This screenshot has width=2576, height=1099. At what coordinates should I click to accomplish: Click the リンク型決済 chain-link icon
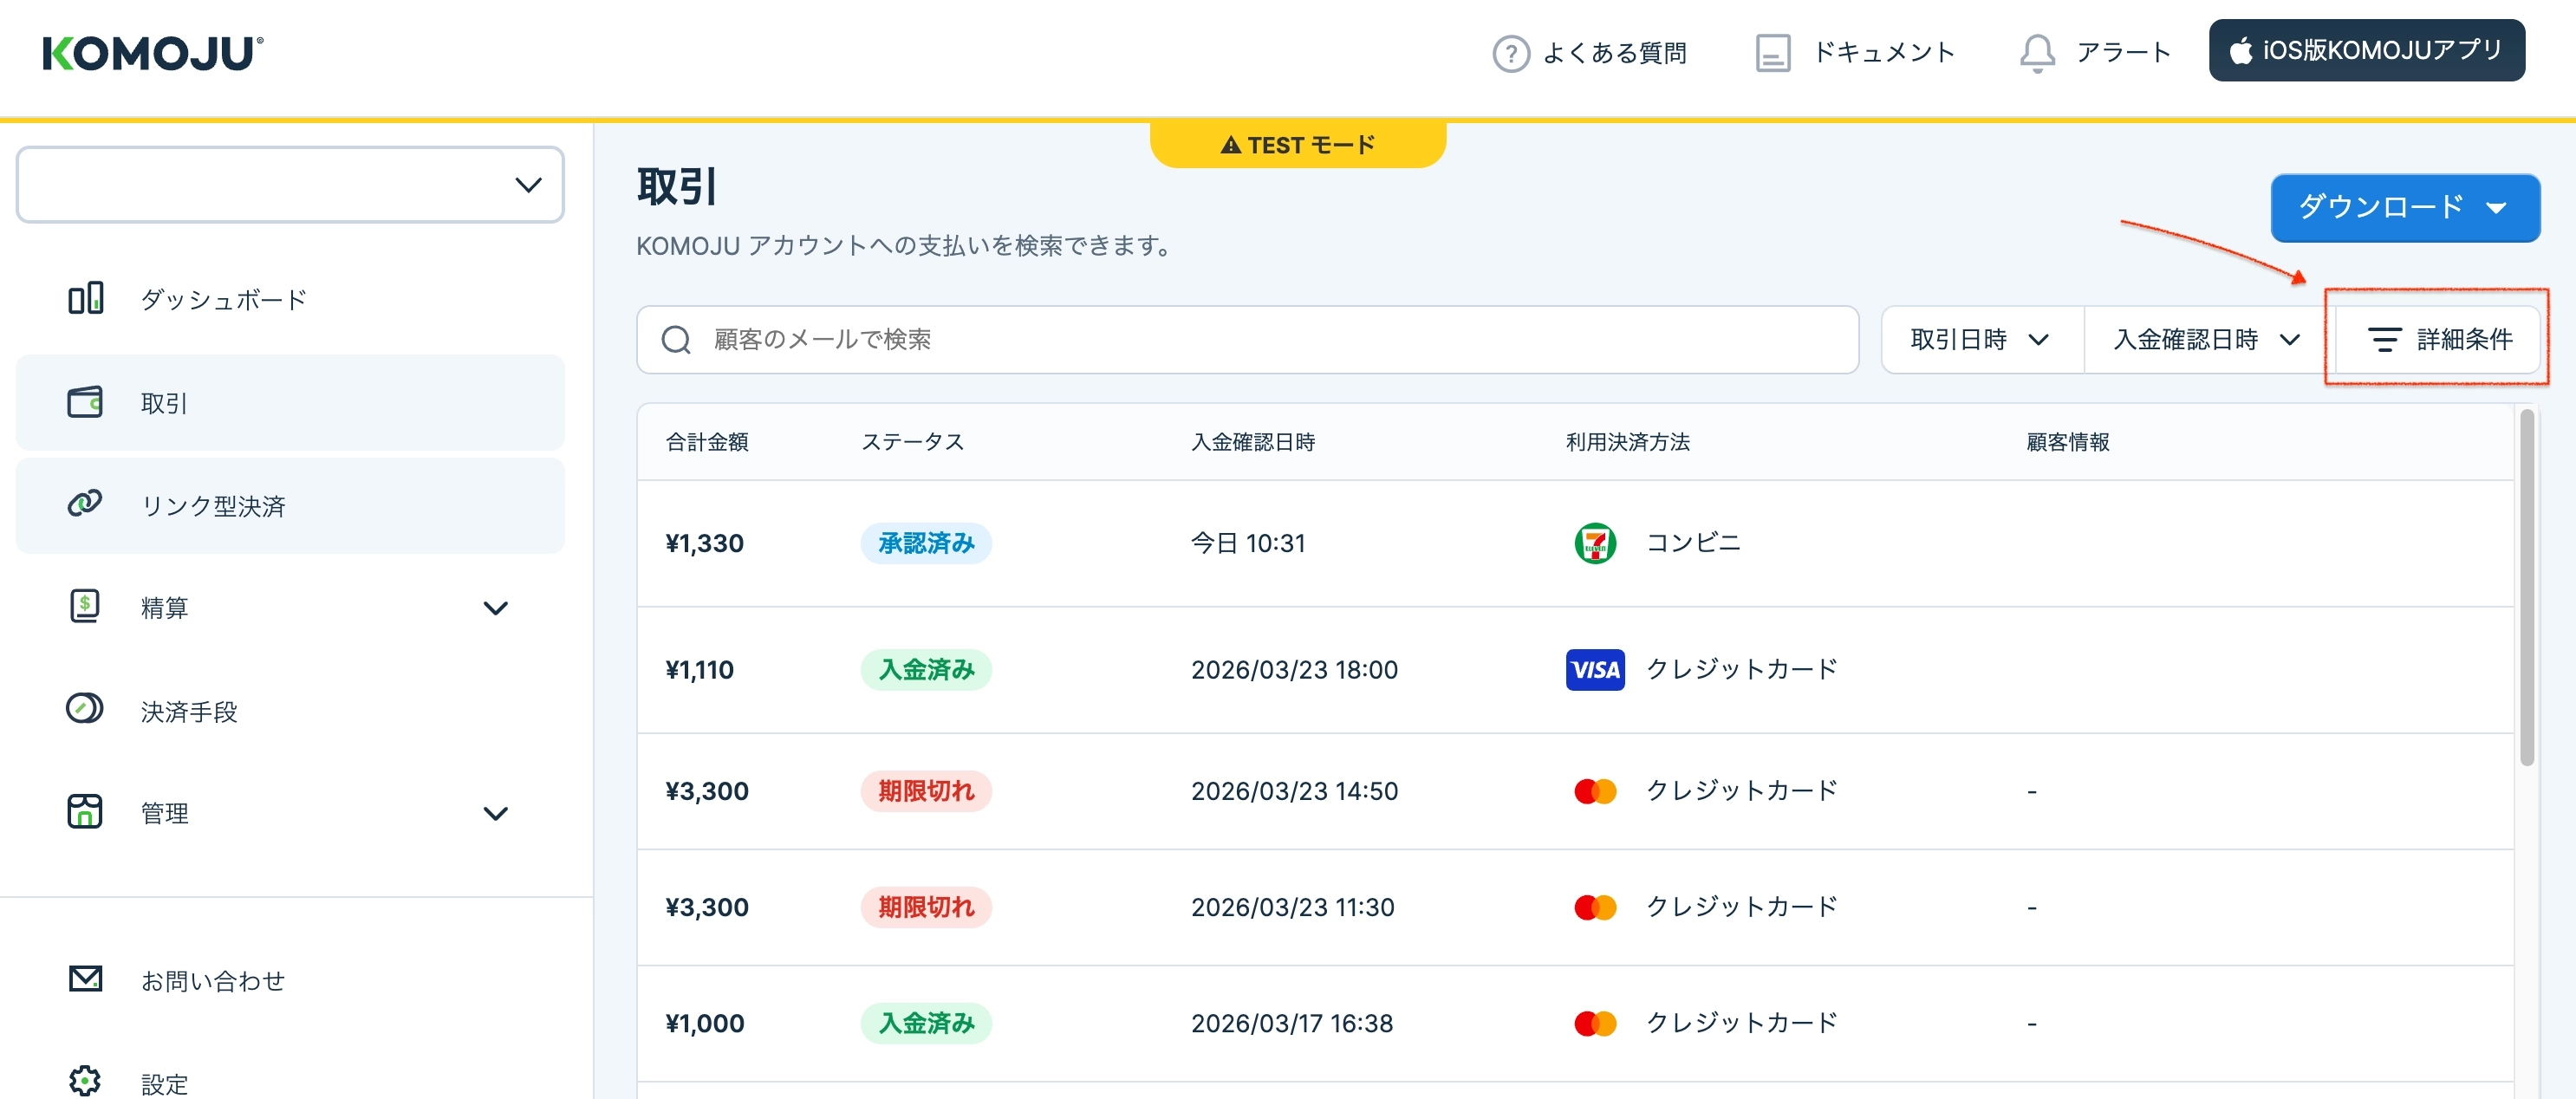pos(86,504)
